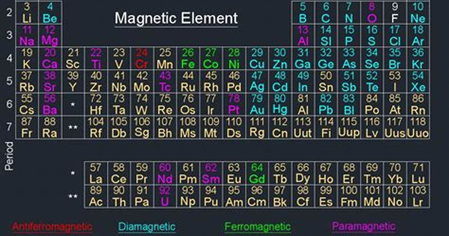Select the Bi bismuth cell numbered 83

click(x=349, y=104)
